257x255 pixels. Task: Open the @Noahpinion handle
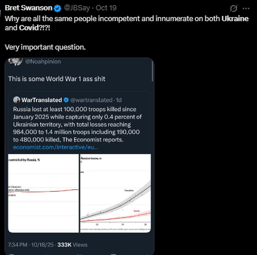[43, 62]
